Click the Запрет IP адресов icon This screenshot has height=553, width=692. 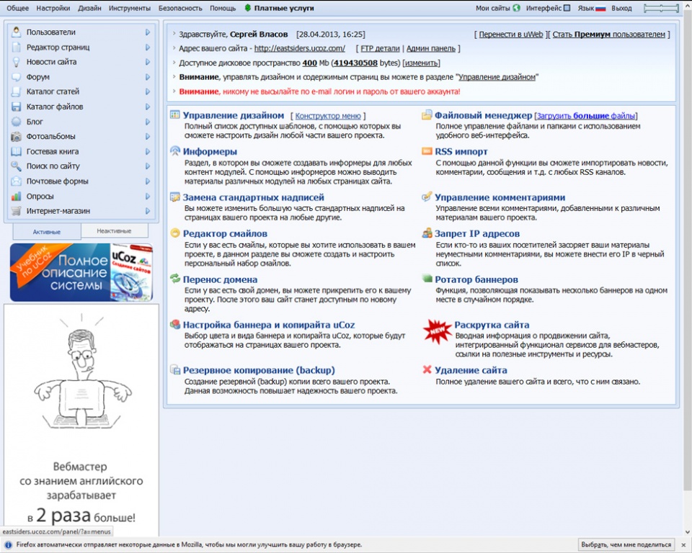coord(427,233)
